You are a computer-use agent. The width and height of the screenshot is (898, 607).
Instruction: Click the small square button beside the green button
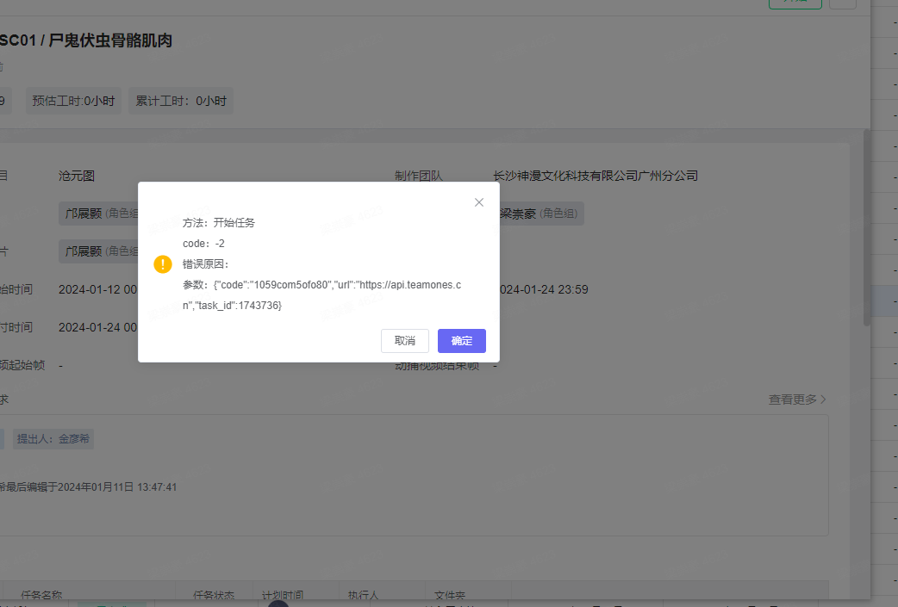click(842, 3)
